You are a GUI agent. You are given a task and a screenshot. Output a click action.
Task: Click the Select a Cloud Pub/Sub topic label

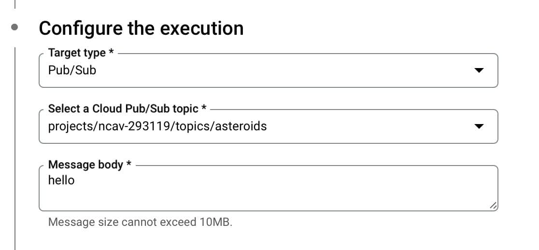click(x=124, y=109)
